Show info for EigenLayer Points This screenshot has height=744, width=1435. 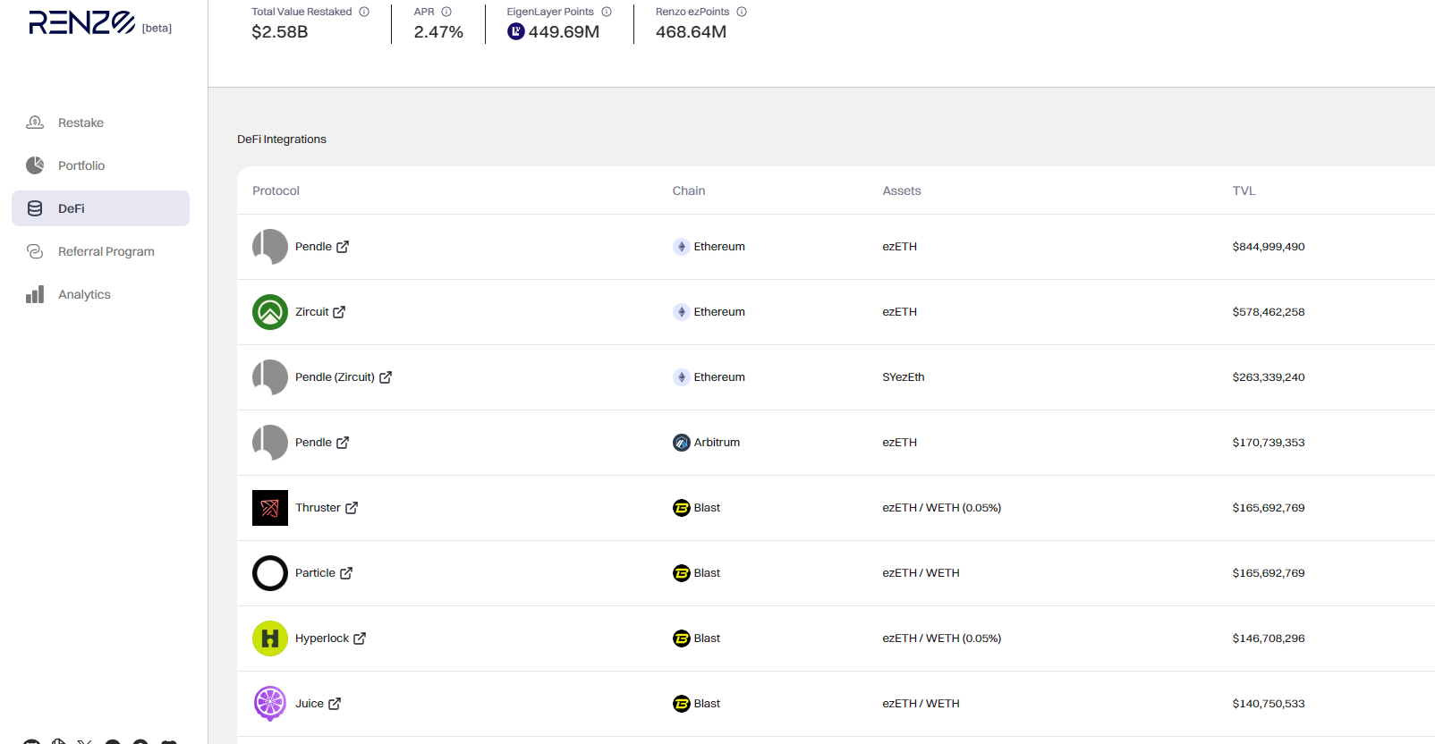coord(607,12)
